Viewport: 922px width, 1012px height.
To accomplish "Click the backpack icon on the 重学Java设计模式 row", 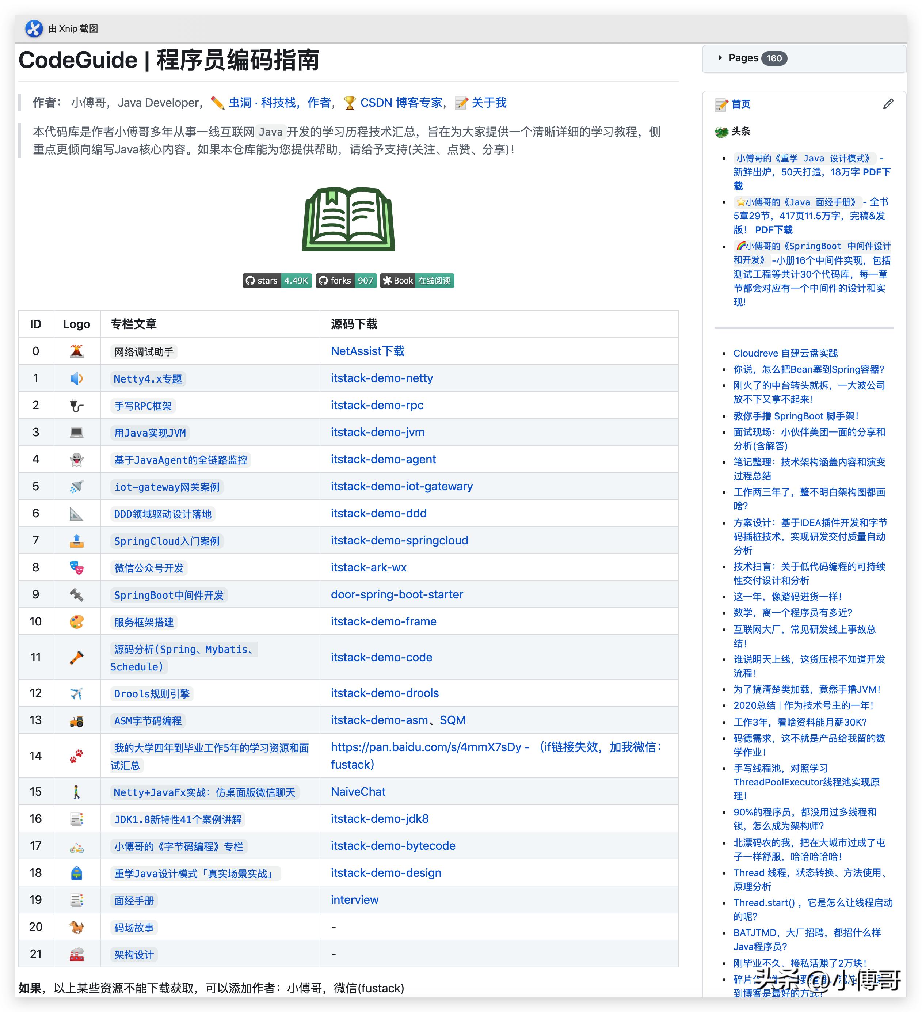I will [x=76, y=872].
